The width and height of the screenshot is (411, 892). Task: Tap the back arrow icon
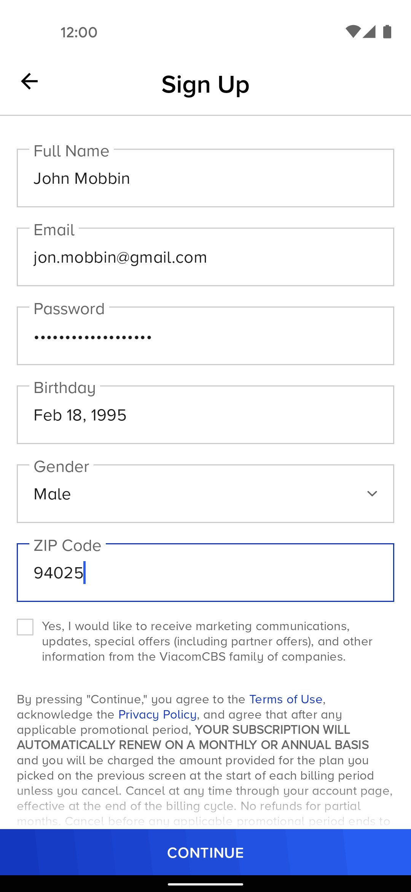click(x=29, y=81)
